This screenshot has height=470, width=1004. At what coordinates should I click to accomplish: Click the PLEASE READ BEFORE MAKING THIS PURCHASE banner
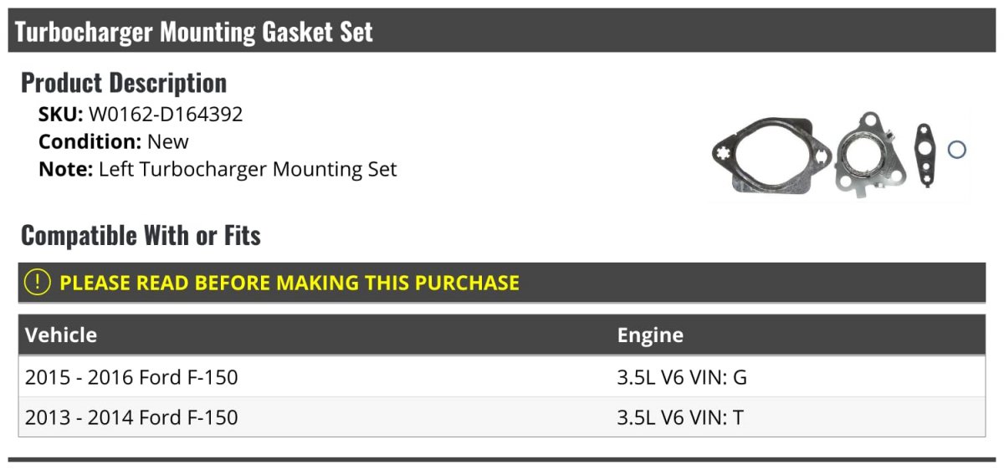point(502,283)
